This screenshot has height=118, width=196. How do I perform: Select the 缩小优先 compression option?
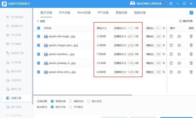click(x=88, y=101)
